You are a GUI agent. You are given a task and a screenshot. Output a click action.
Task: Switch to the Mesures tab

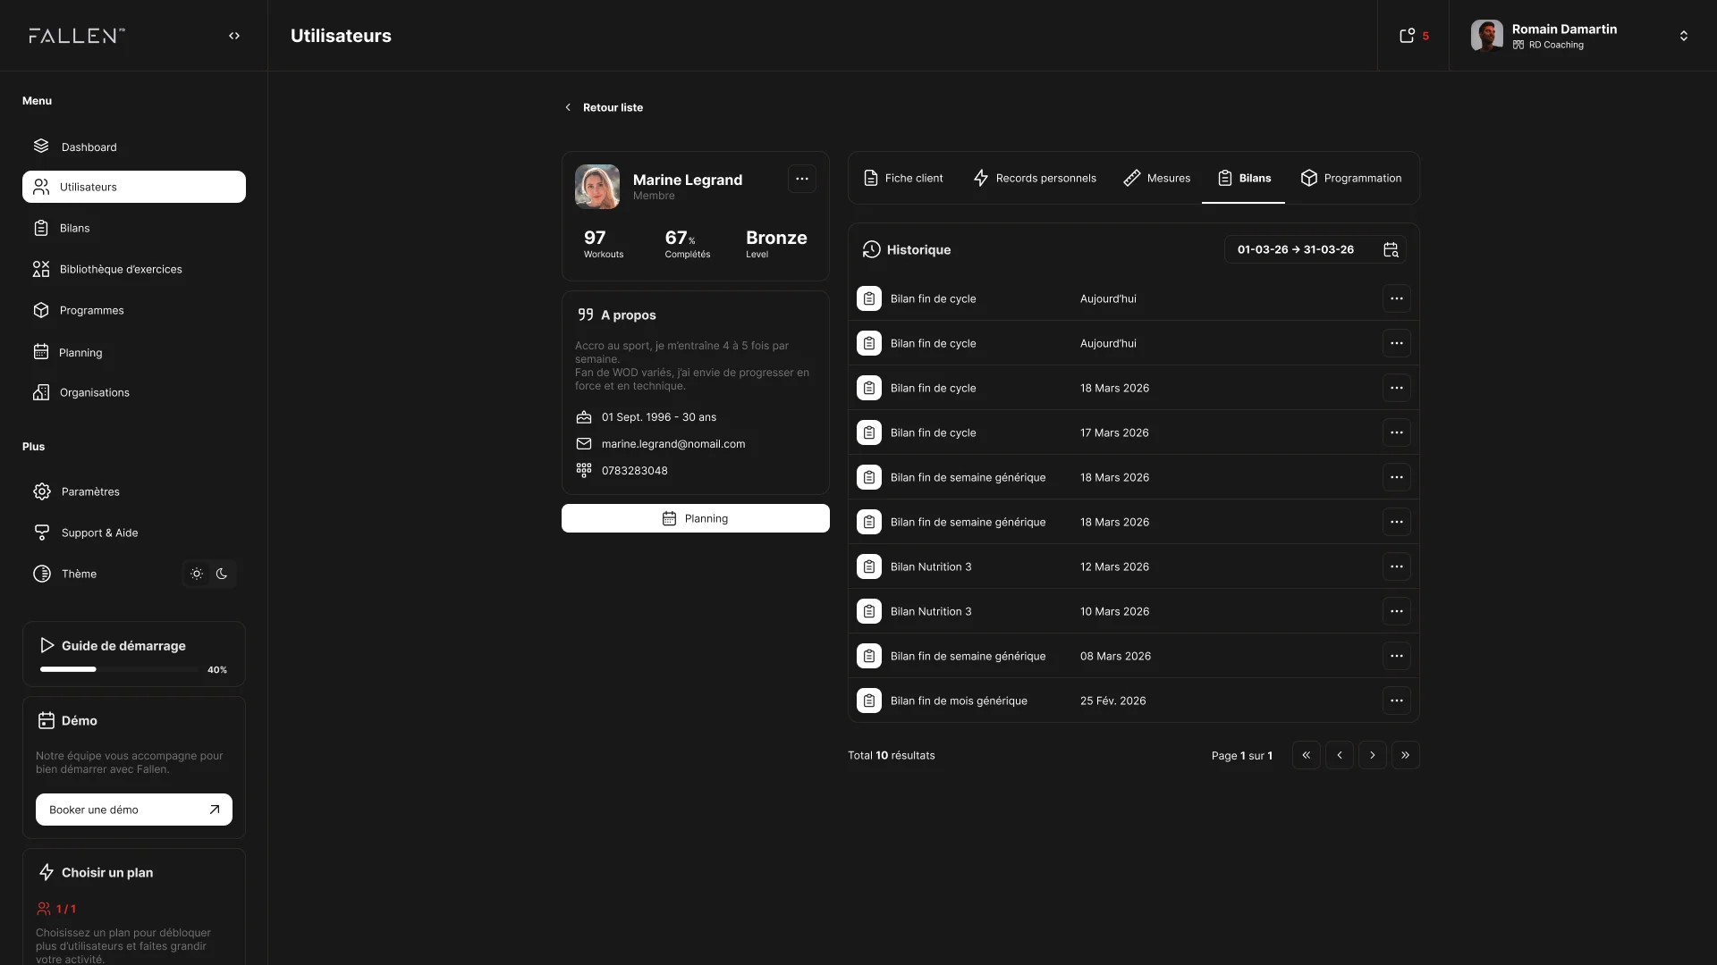[1157, 178]
